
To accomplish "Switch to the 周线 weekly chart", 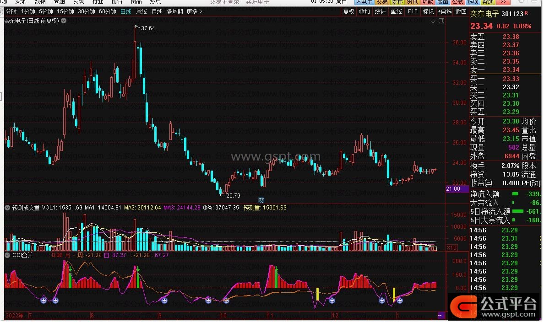I will (141, 11).
